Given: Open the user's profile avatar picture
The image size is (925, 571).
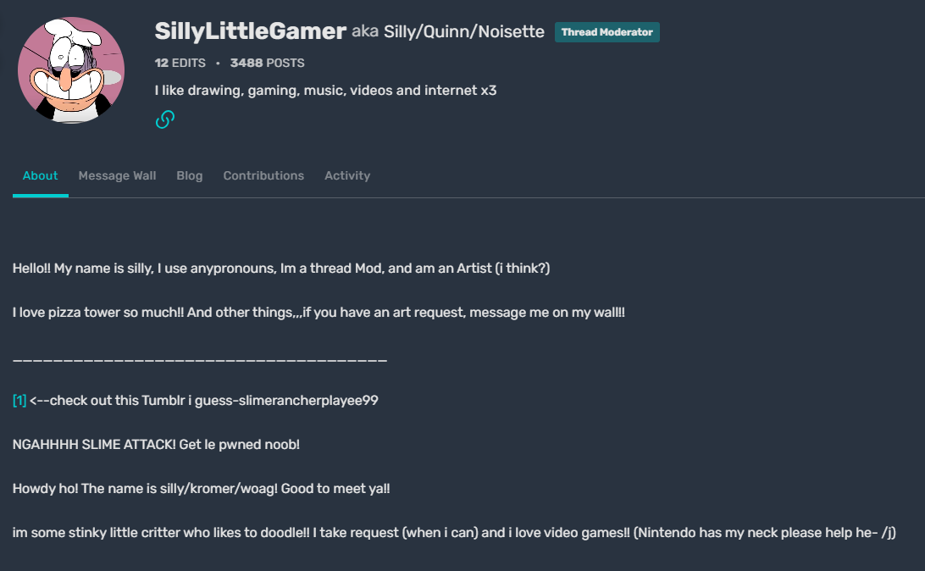Looking at the screenshot, I should click(71, 69).
